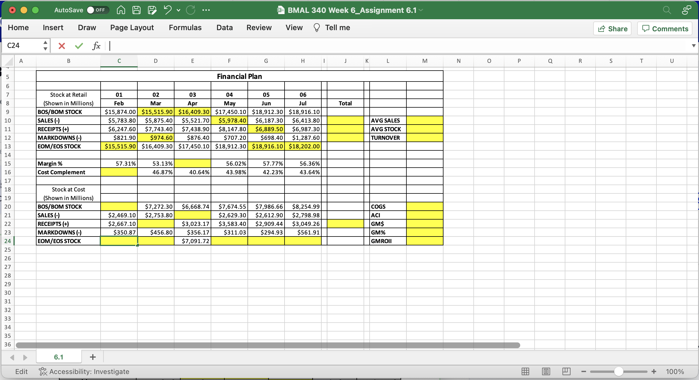699x380 pixels.
Task: Expand the formula bar
Action: point(694,46)
